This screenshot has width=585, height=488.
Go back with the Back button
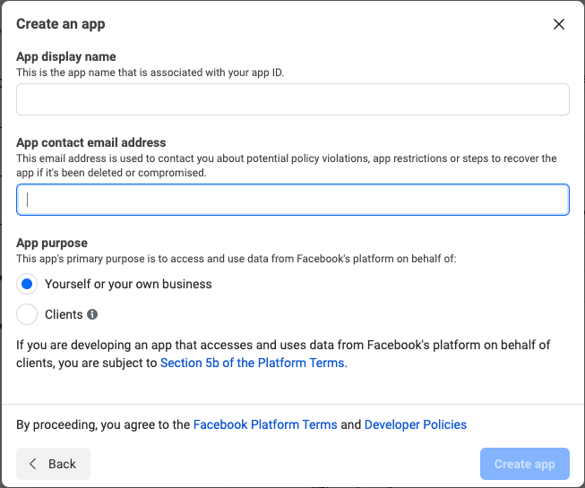coord(54,464)
